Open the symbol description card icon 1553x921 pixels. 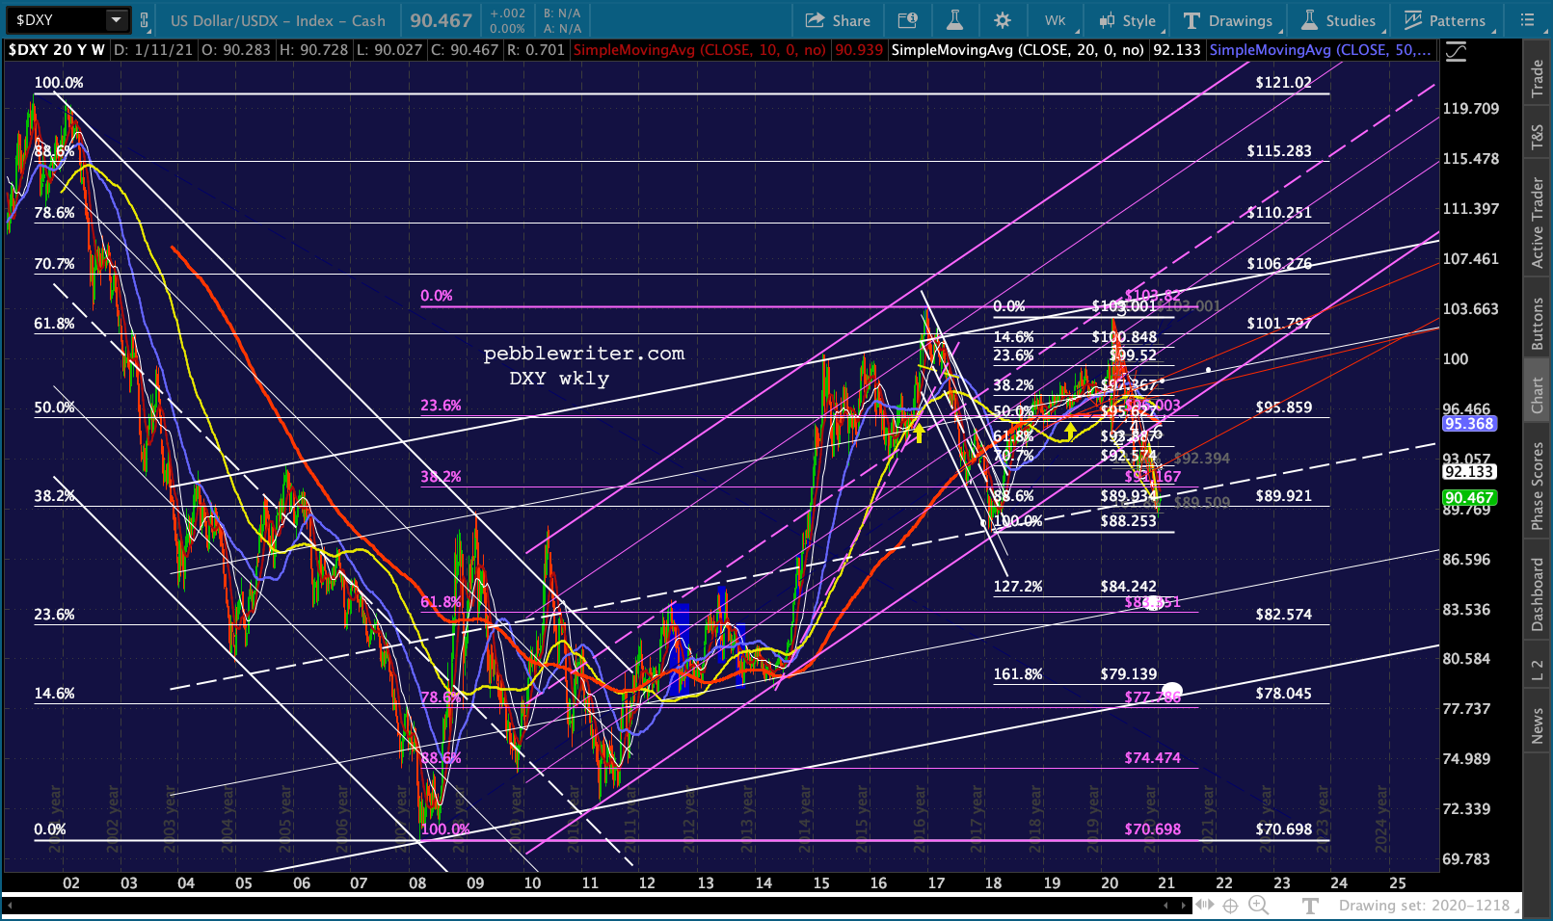coord(907,20)
